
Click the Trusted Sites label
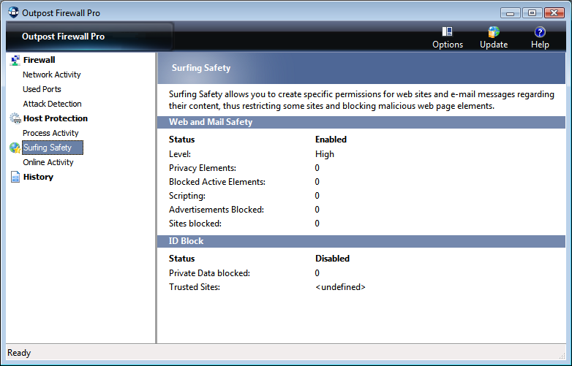point(195,287)
